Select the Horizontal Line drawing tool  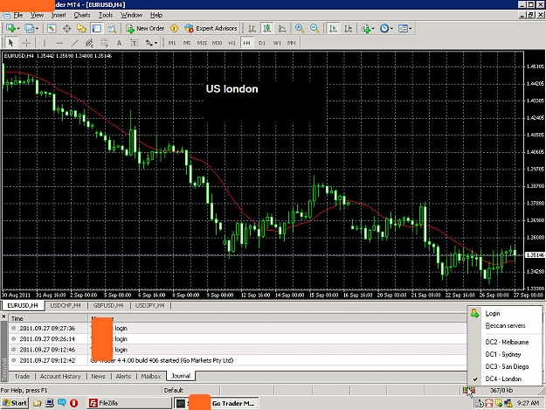[59, 43]
